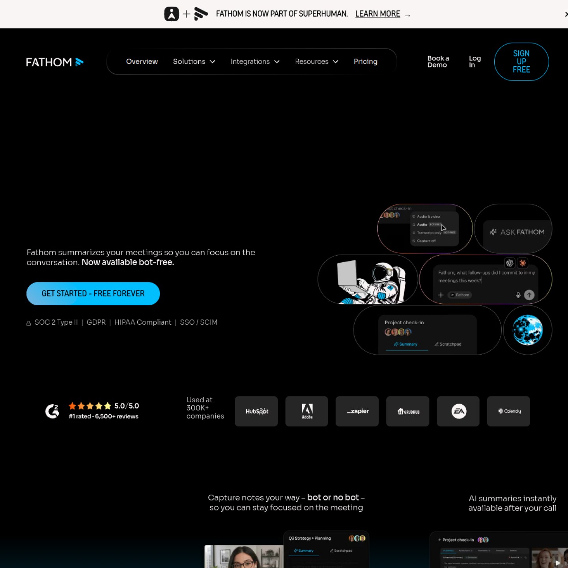The image size is (568, 568).
Task: Select the Audio & video capture option
Action: pos(426,217)
